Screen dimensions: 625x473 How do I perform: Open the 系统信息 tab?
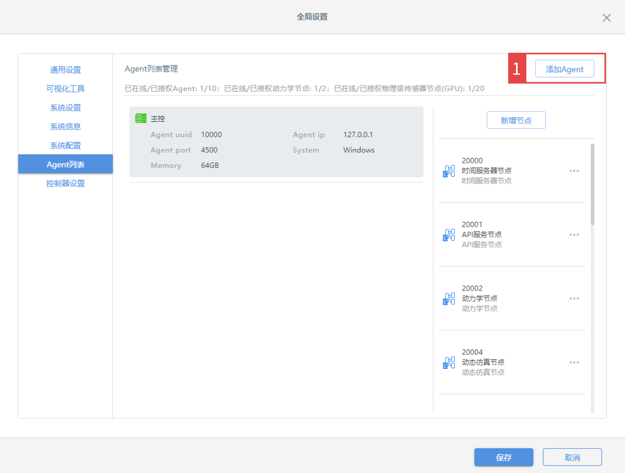point(66,127)
